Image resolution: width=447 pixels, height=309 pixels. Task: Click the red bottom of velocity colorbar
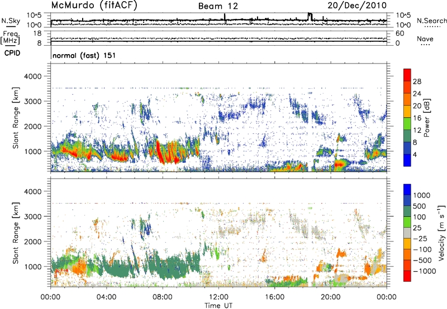(x=407, y=276)
